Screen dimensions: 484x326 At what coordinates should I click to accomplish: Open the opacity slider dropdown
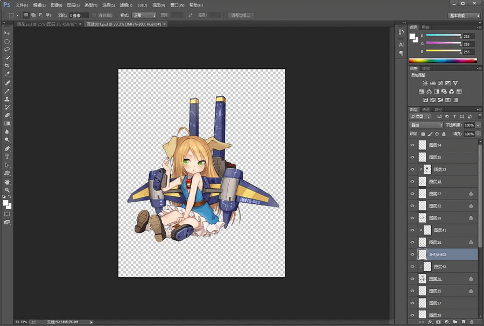pyautogui.click(x=478, y=125)
